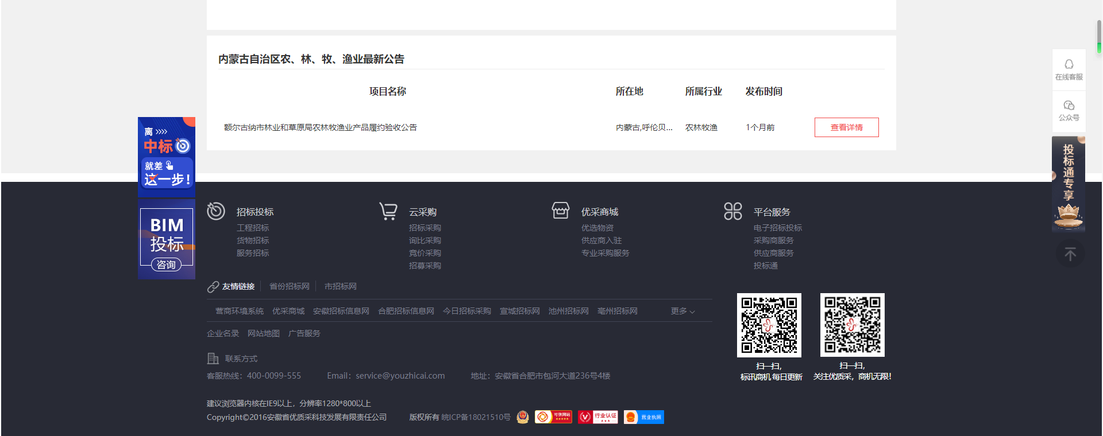Click the 投标通专享 side banner
This screenshot has height=436, width=1103.
[1068, 184]
